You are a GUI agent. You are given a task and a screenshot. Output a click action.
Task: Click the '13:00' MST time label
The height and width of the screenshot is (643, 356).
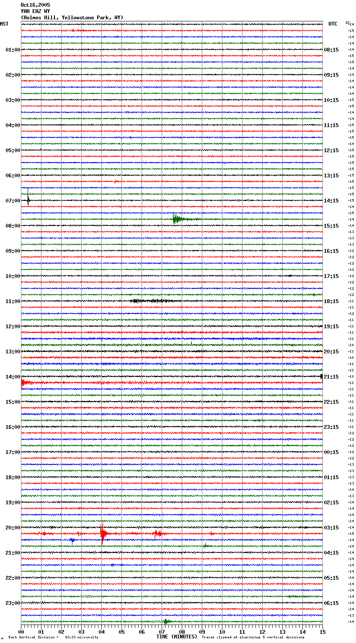pyautogui.click(x=13, y=352)
